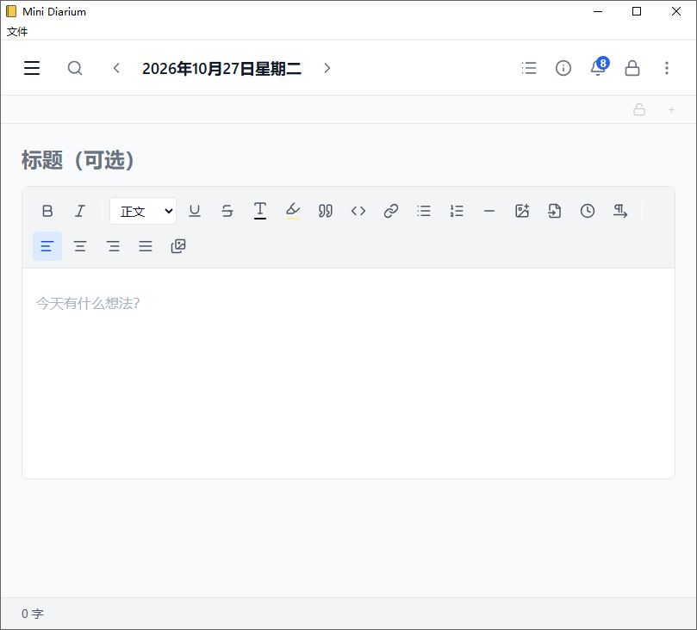Align text center
697x630 pixels.
point(80,246)
